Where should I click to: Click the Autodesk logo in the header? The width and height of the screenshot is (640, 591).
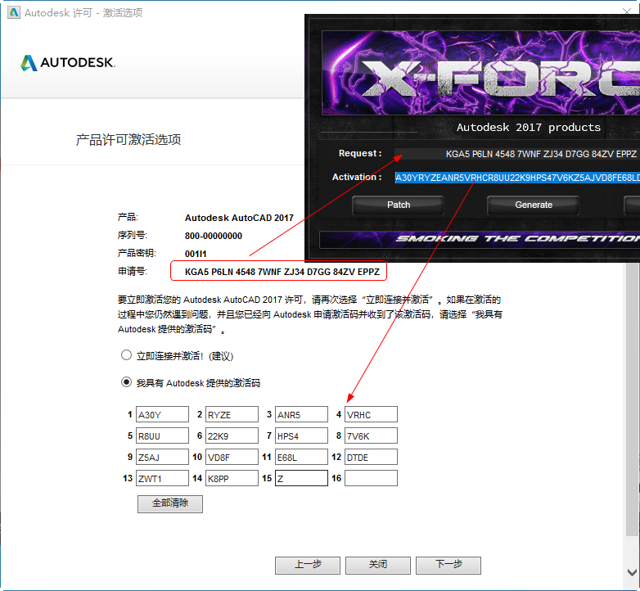tap(68, 63)
